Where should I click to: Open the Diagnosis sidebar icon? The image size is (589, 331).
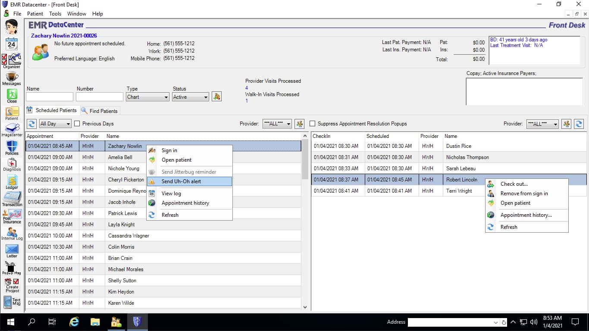[x=12, y=164]
